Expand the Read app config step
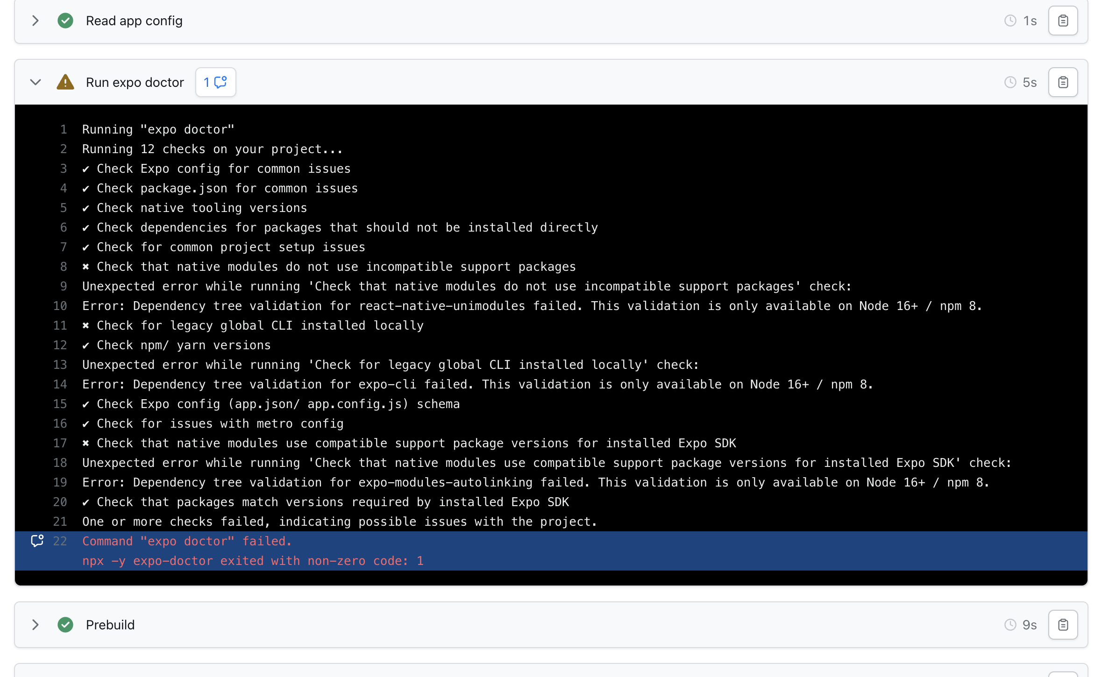The width and height of the screenshot is (1109, 677). point(36,21)
